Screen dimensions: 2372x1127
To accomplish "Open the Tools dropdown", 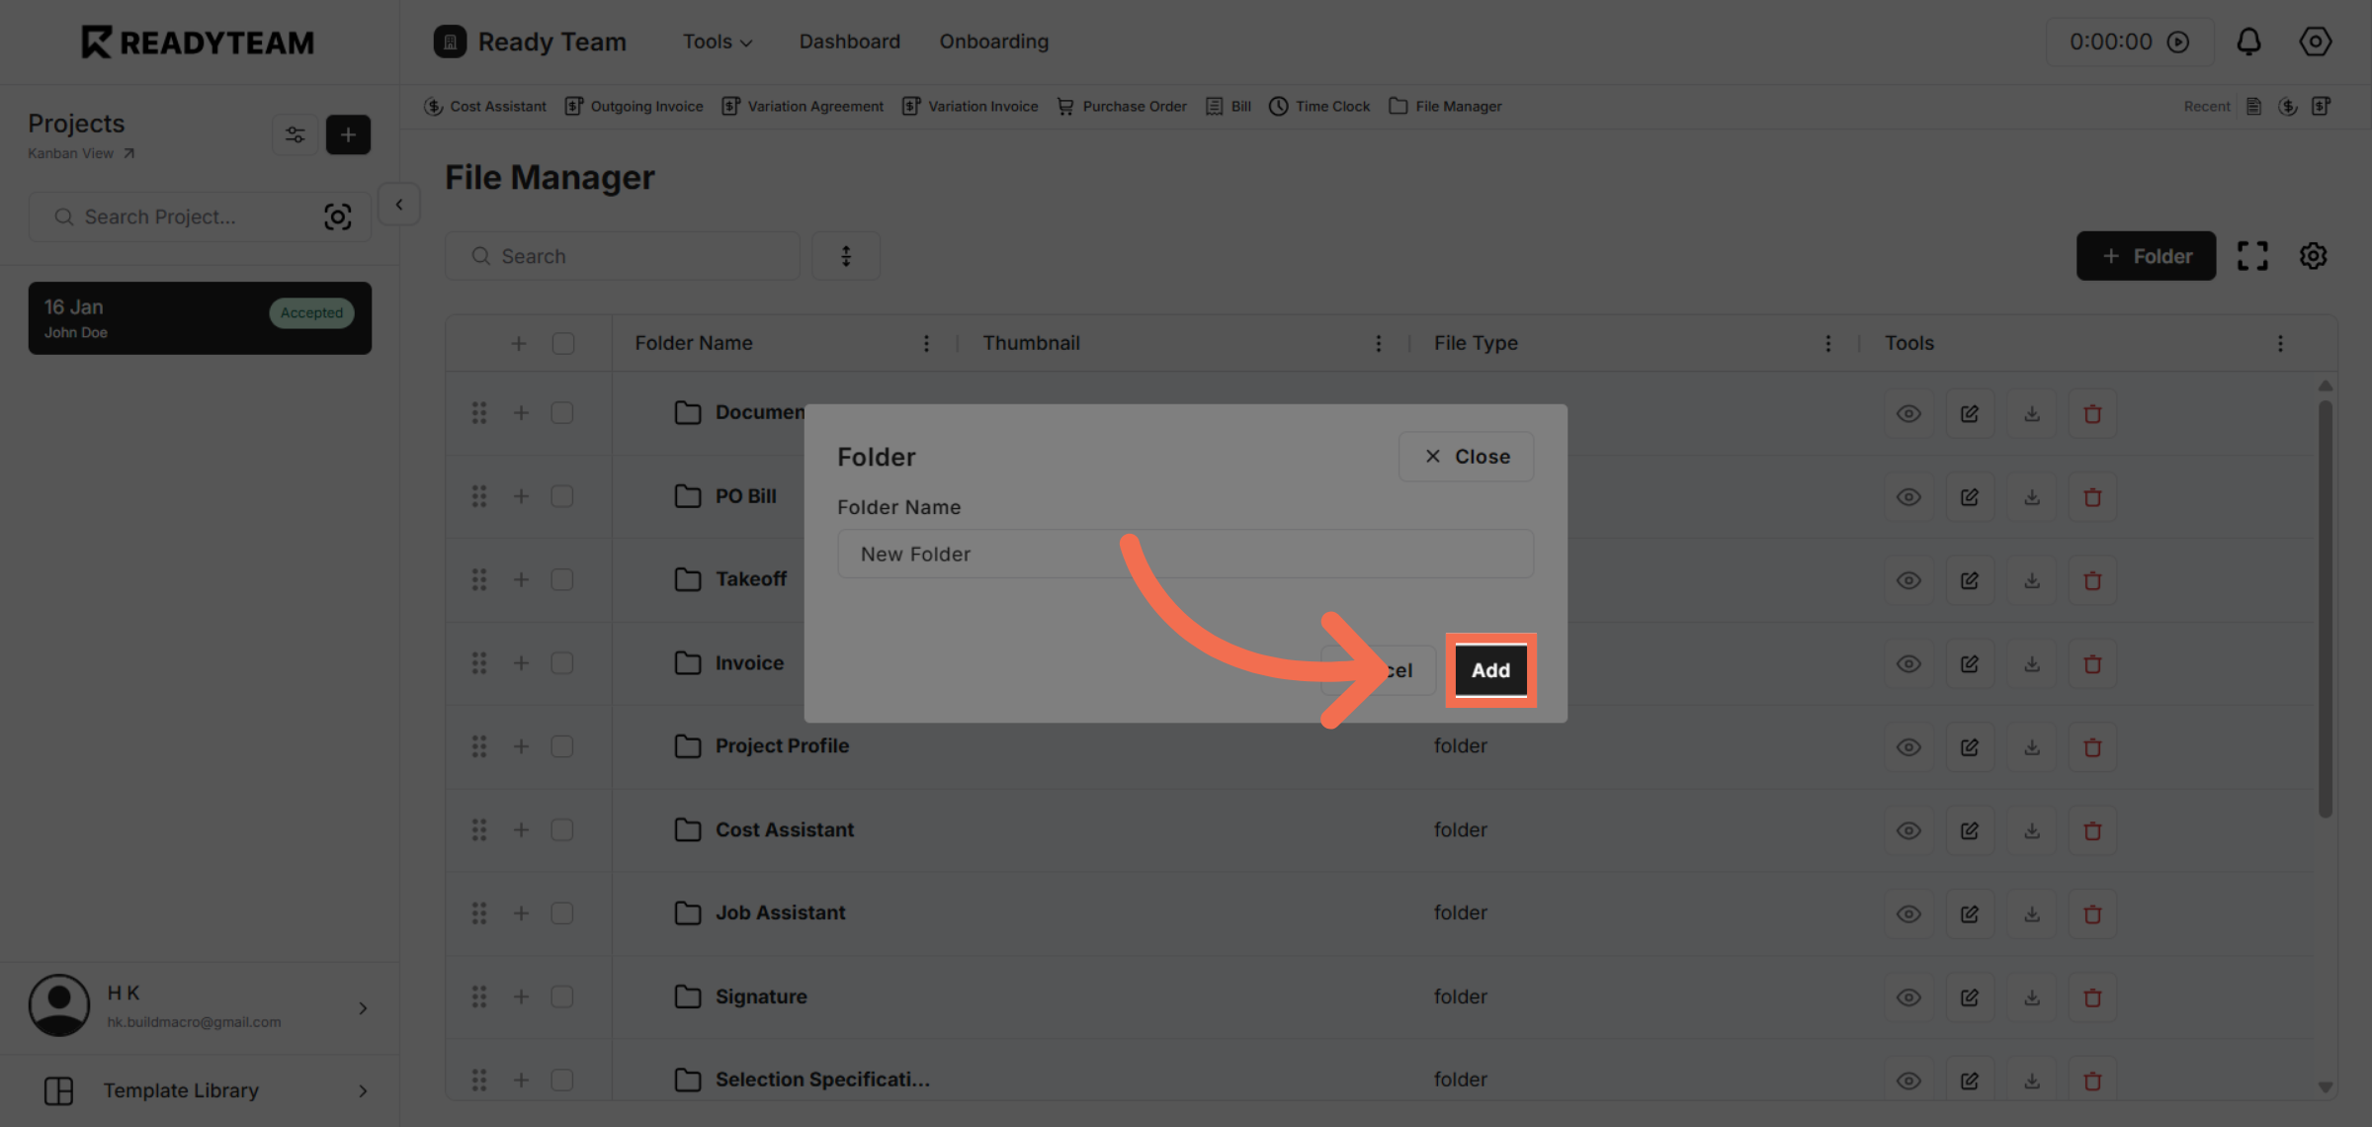I will [716, 42].
